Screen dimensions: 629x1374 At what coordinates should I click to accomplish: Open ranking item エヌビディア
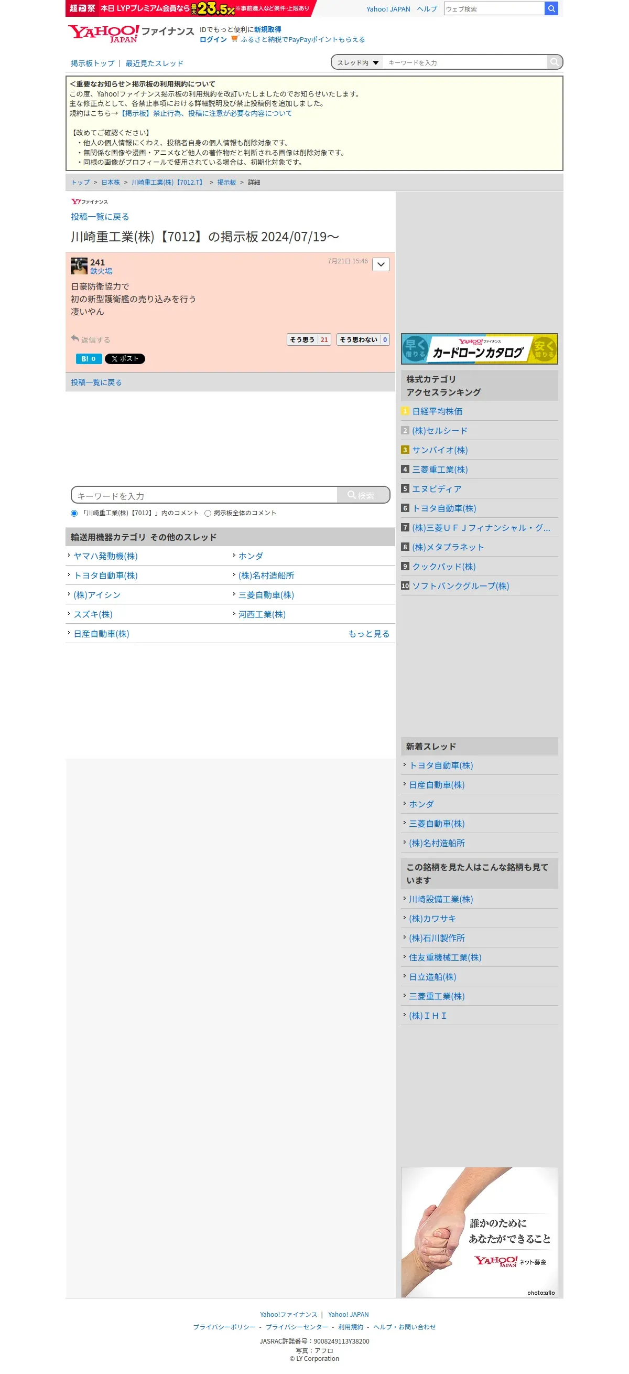click(x=437, y=488)
